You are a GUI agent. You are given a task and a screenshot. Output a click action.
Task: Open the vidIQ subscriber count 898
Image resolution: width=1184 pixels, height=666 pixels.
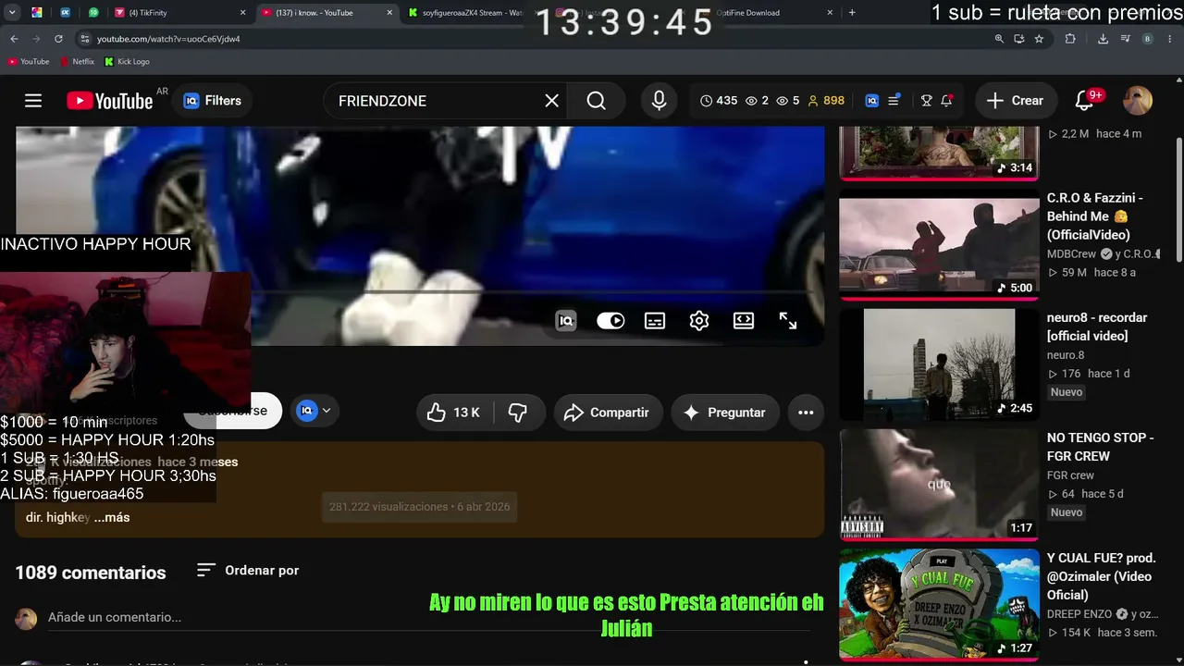click(826, 101)
